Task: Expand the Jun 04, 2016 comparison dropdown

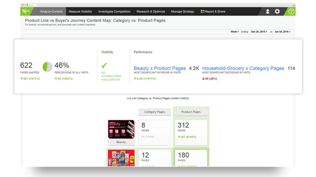Action: coord(282,32)
